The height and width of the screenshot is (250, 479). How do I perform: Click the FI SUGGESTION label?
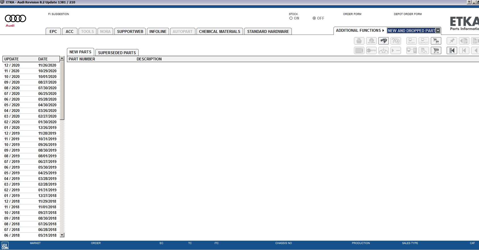click(x=58, y=14)
